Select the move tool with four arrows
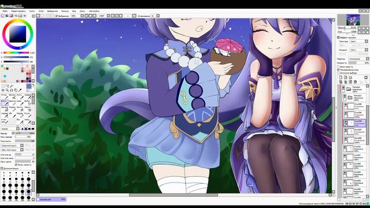 point(3,90)
